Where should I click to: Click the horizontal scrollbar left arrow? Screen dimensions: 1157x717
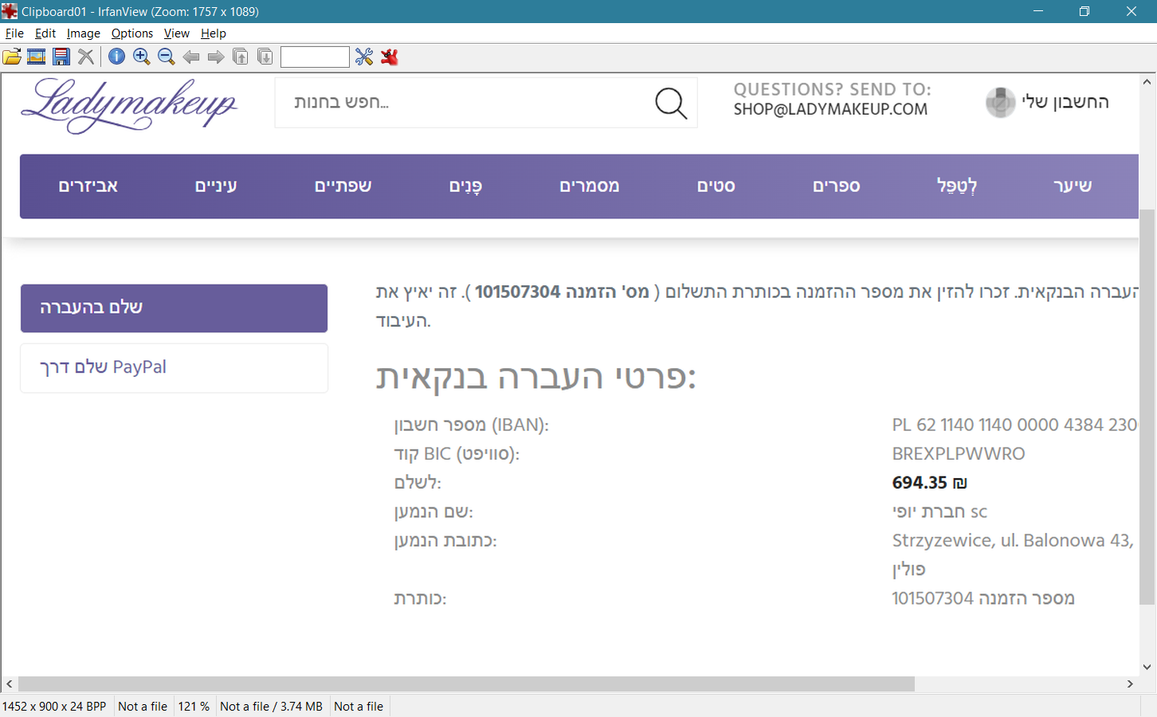9,684
